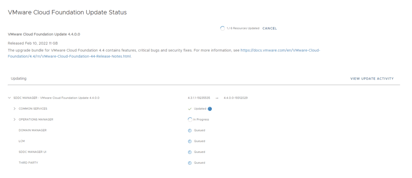412x178 pixels.
Task: Click the SDDC Manager UI queued icon
Action: click(x=190, y=152)
